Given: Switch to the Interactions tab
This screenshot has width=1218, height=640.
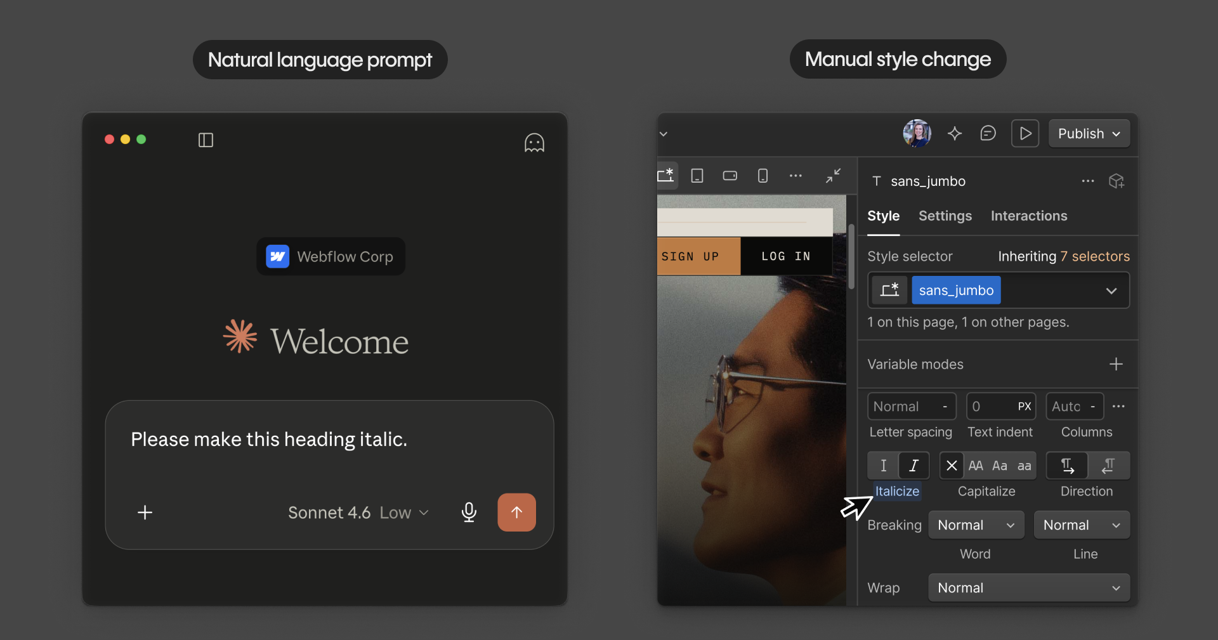Looking at the screenshot, I should 1028,216.
